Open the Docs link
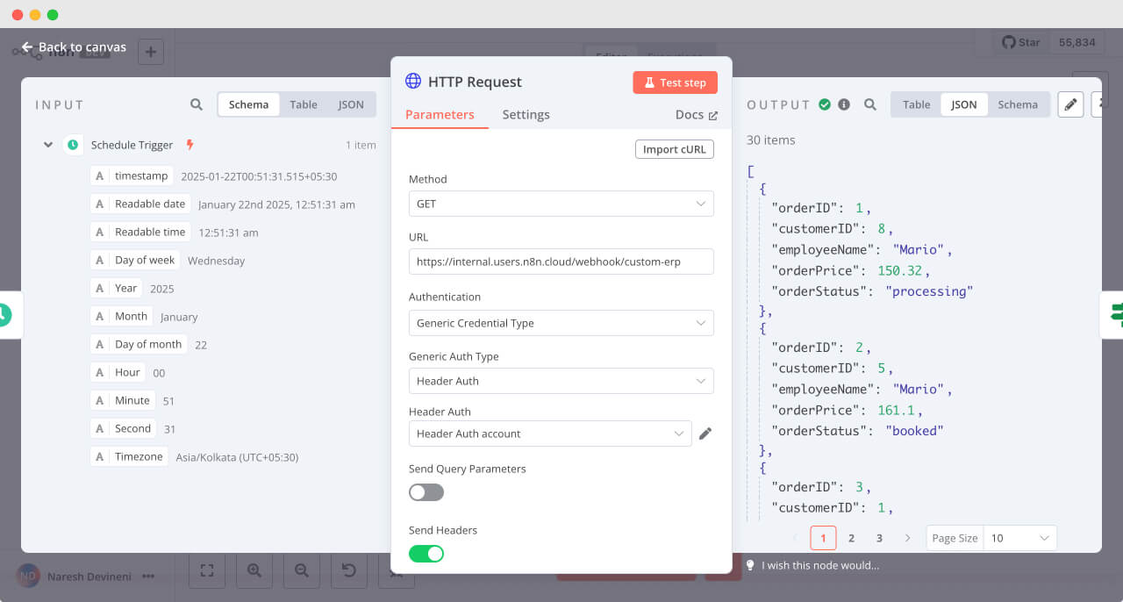This screenshot has height=602, width=1123. (697, 115)
